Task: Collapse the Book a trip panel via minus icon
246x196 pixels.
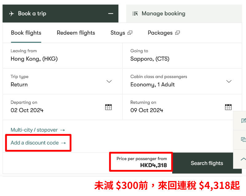Action: [111, 14]
